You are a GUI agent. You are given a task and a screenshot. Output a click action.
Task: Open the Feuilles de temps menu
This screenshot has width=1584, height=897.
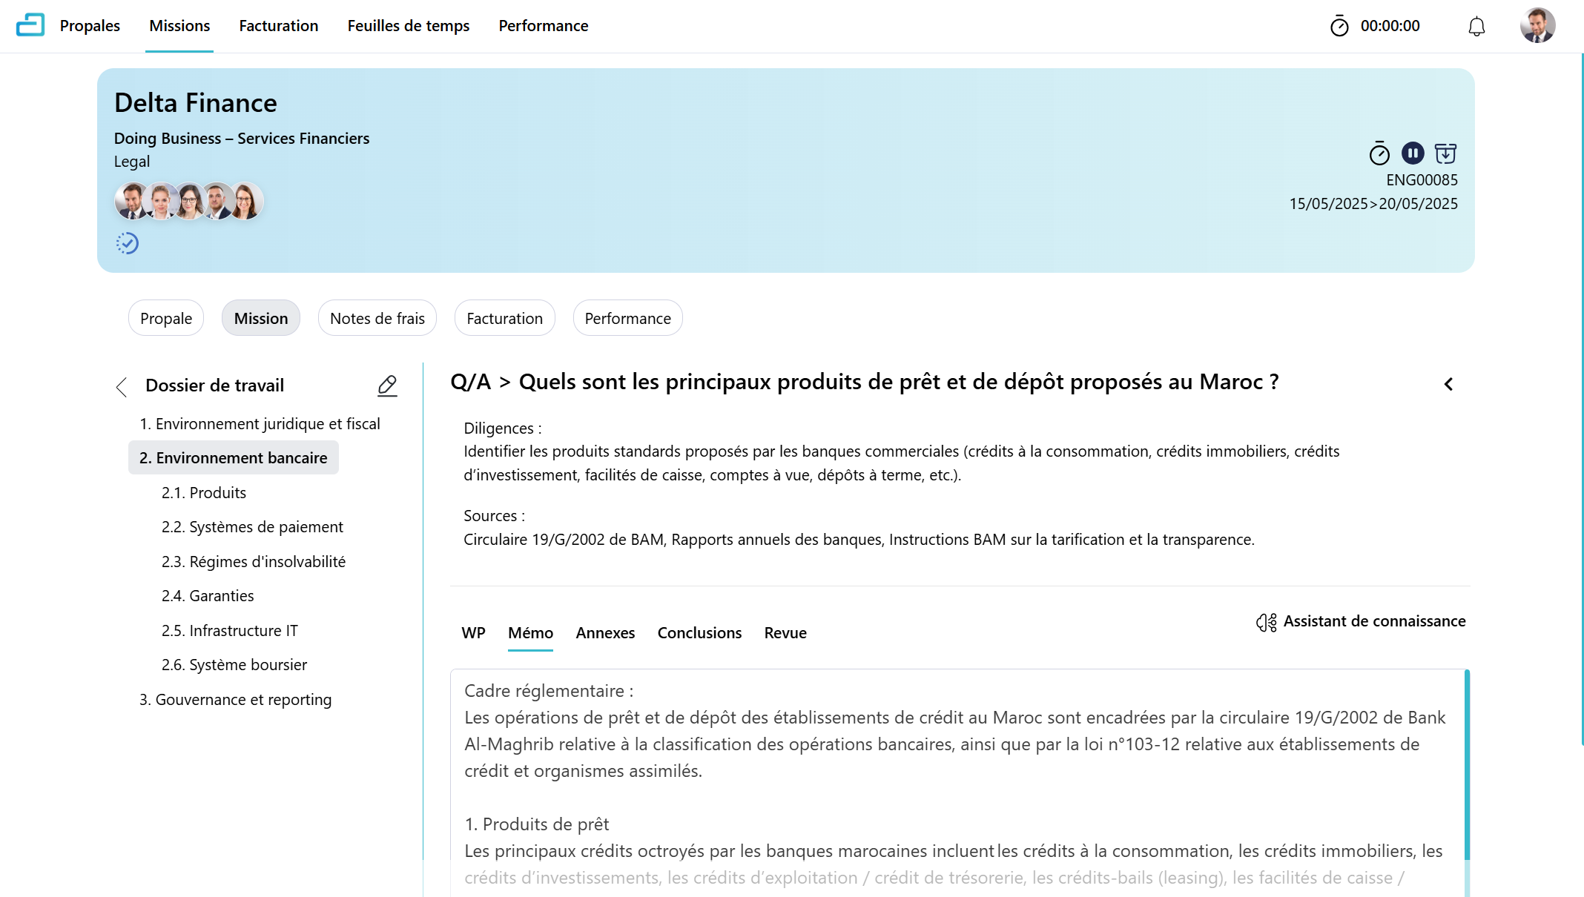[x=408, y=26]
